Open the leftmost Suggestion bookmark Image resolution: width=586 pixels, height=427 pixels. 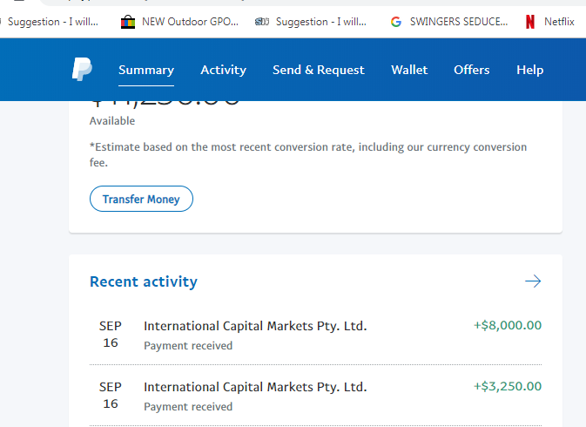click(x=52, y=22)
